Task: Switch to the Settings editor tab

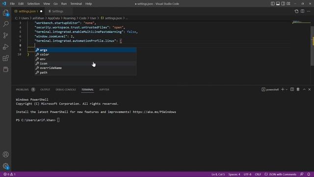Action: tap(57, 11)
